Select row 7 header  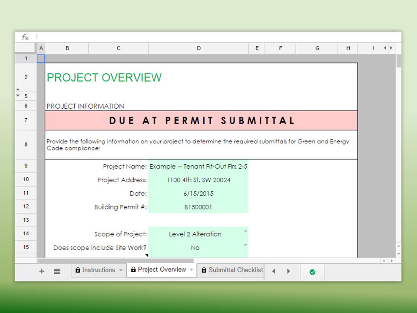[26, 120]
